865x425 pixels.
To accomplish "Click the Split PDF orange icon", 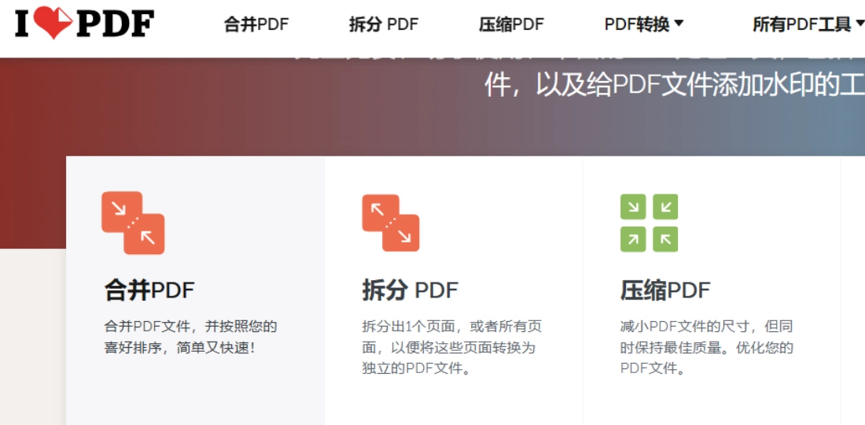I will (x=391, y=223).
